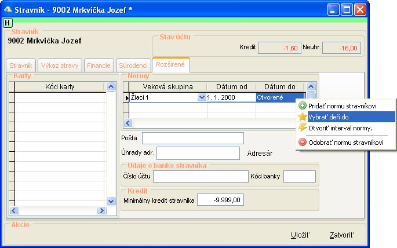
Task: Click the green plus icon in context menu
Action: 303,105
